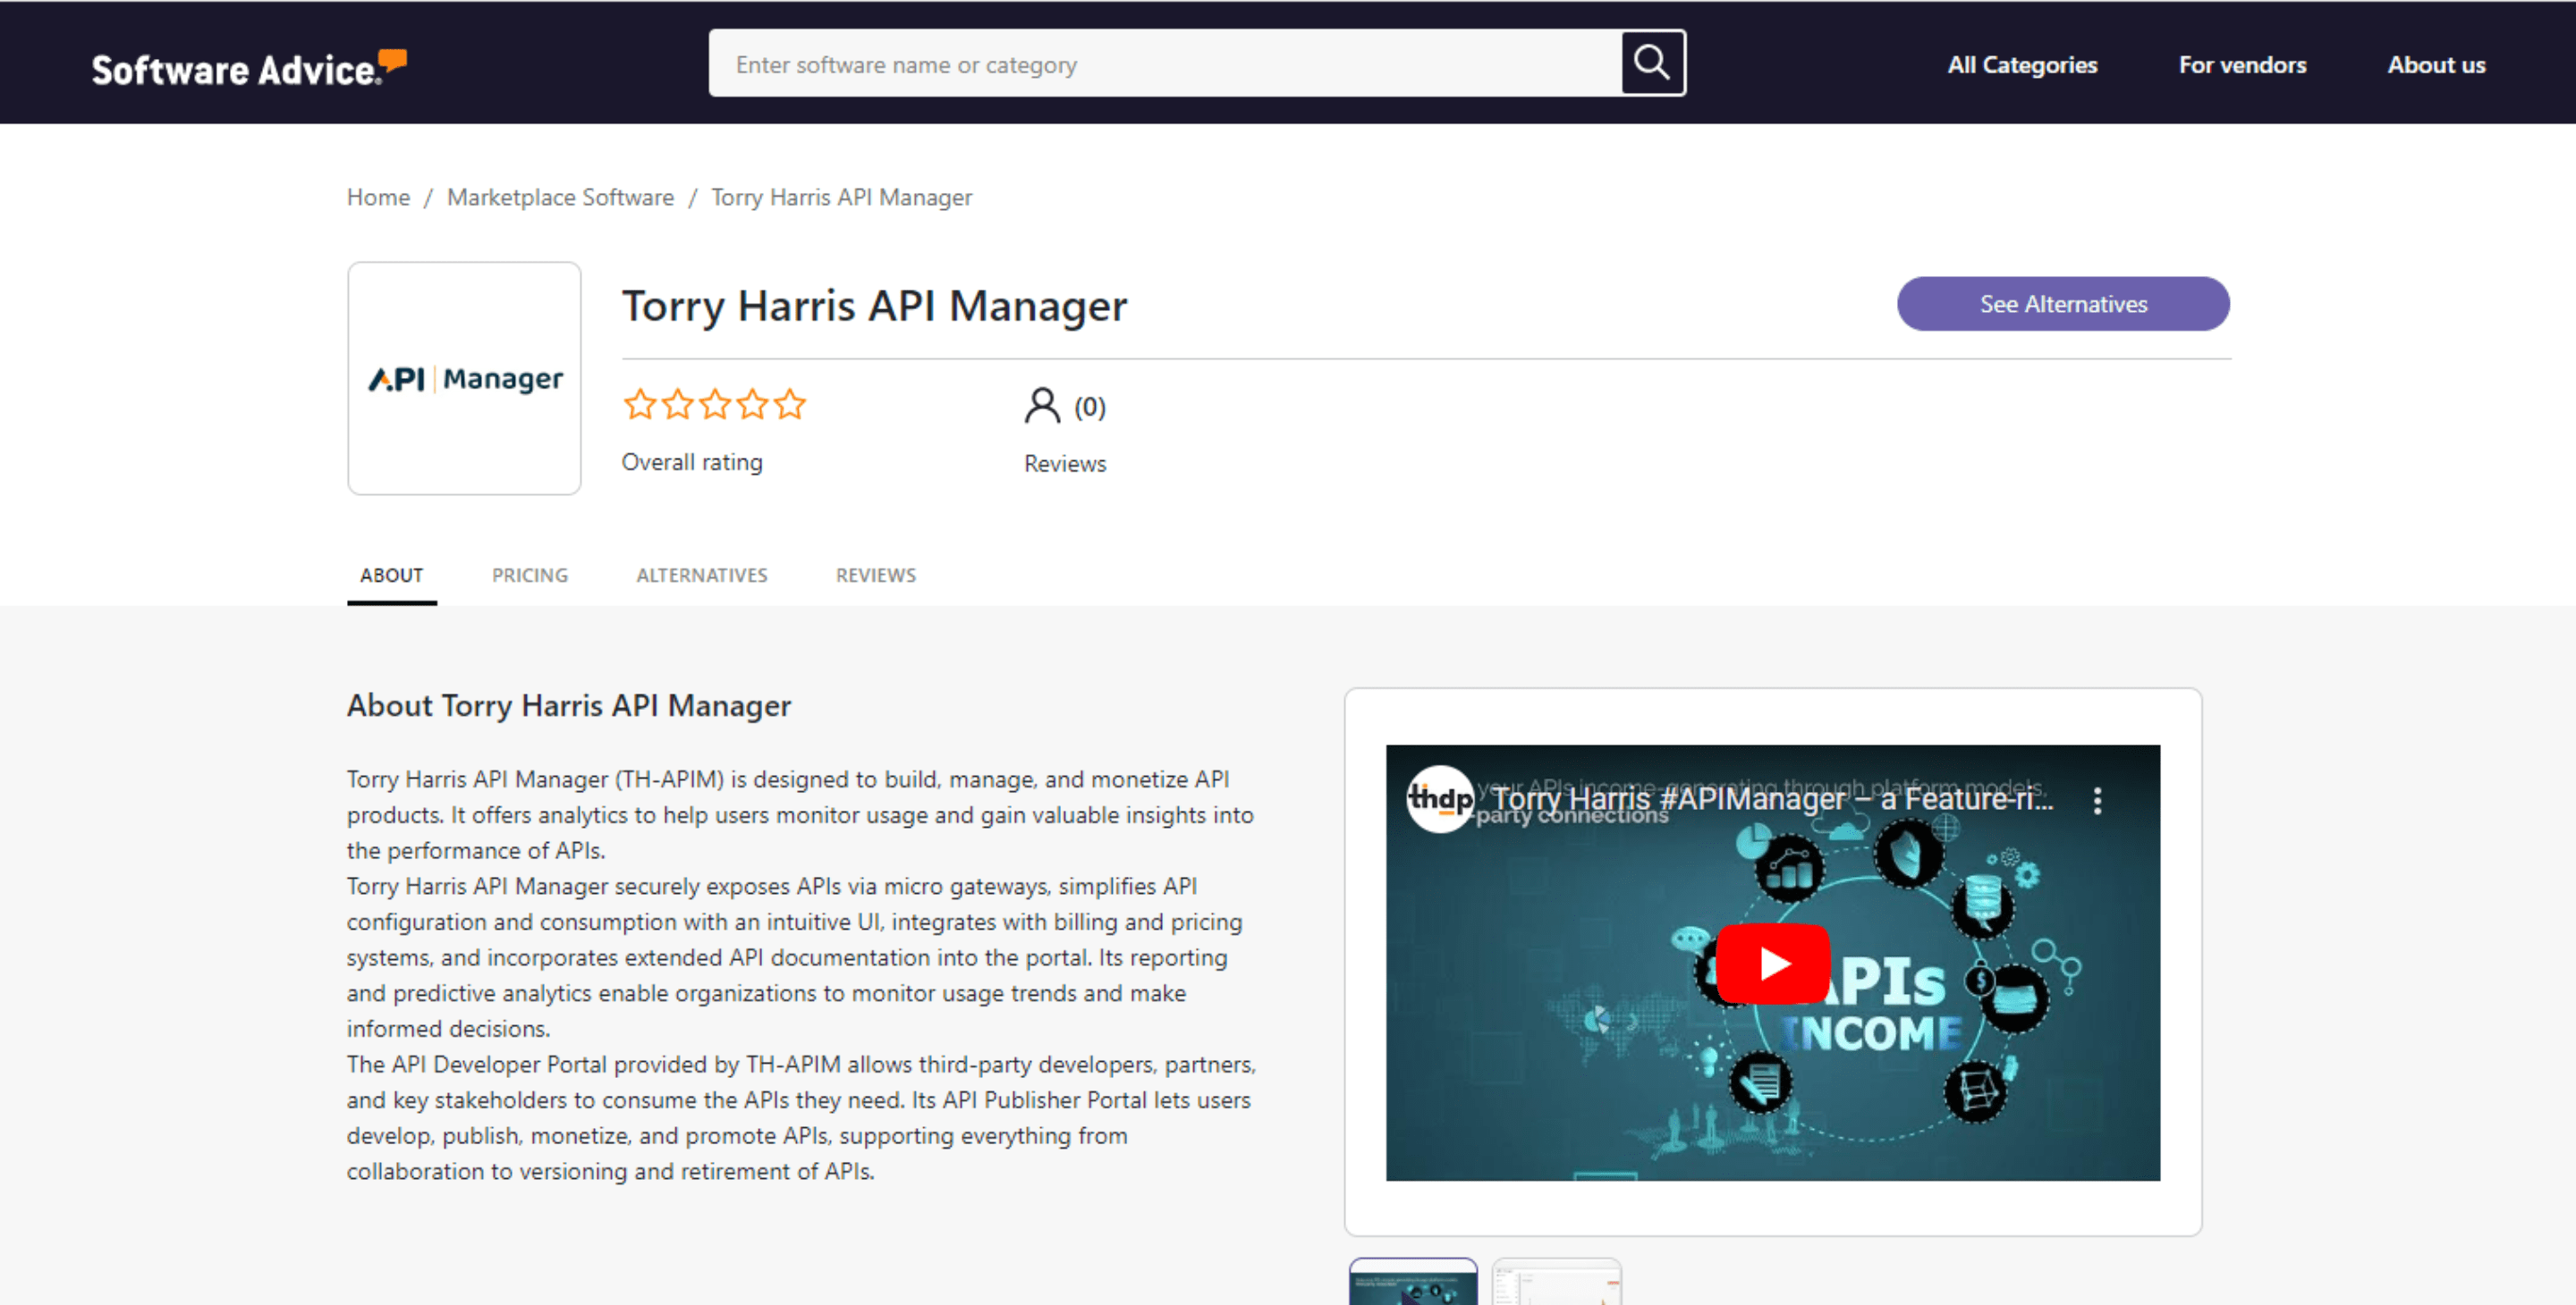Open the Marketplace Software breadcrumb
The height and width of the screenshot is (1305, 2576).
tap(560, 198)
